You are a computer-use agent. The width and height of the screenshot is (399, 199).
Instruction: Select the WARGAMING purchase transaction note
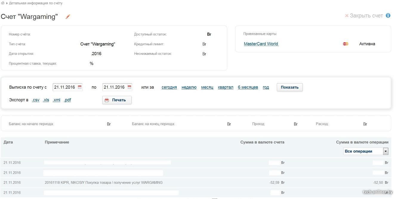pyautogui.click(x=104, y=183)
